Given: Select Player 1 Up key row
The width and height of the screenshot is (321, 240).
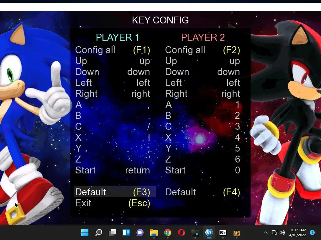Looking at the screenshot, I should (x=113, y=61).
